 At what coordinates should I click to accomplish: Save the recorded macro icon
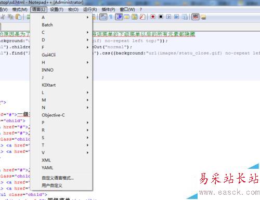(185, 17)
